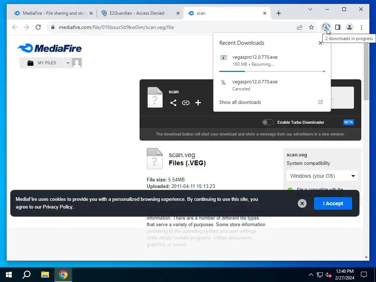Open the Chrome three-dot menu

click(361, 27)
